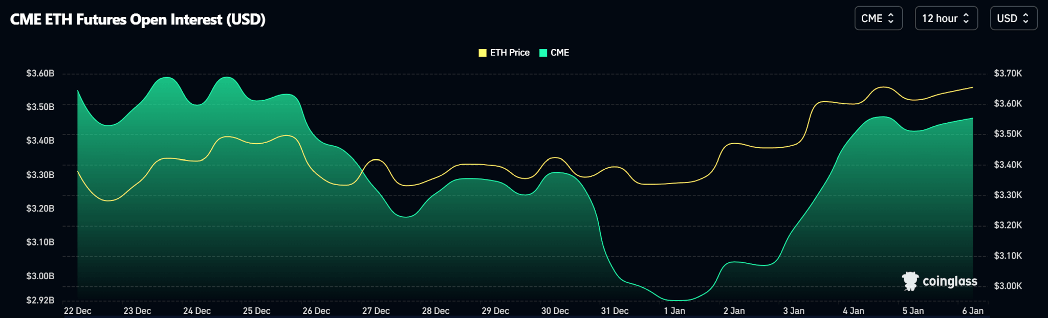
Task: Click the up-down chevron beside USD
Action: click(1025, 18)
